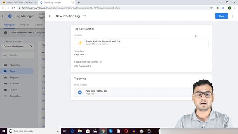Edit the New Practice Tag title
The height and width of the screenshot is (134, 238).
click(68, 16)
